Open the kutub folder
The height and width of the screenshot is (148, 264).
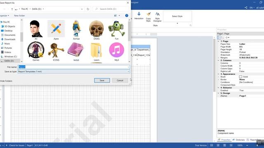click(x=76, y=51)
